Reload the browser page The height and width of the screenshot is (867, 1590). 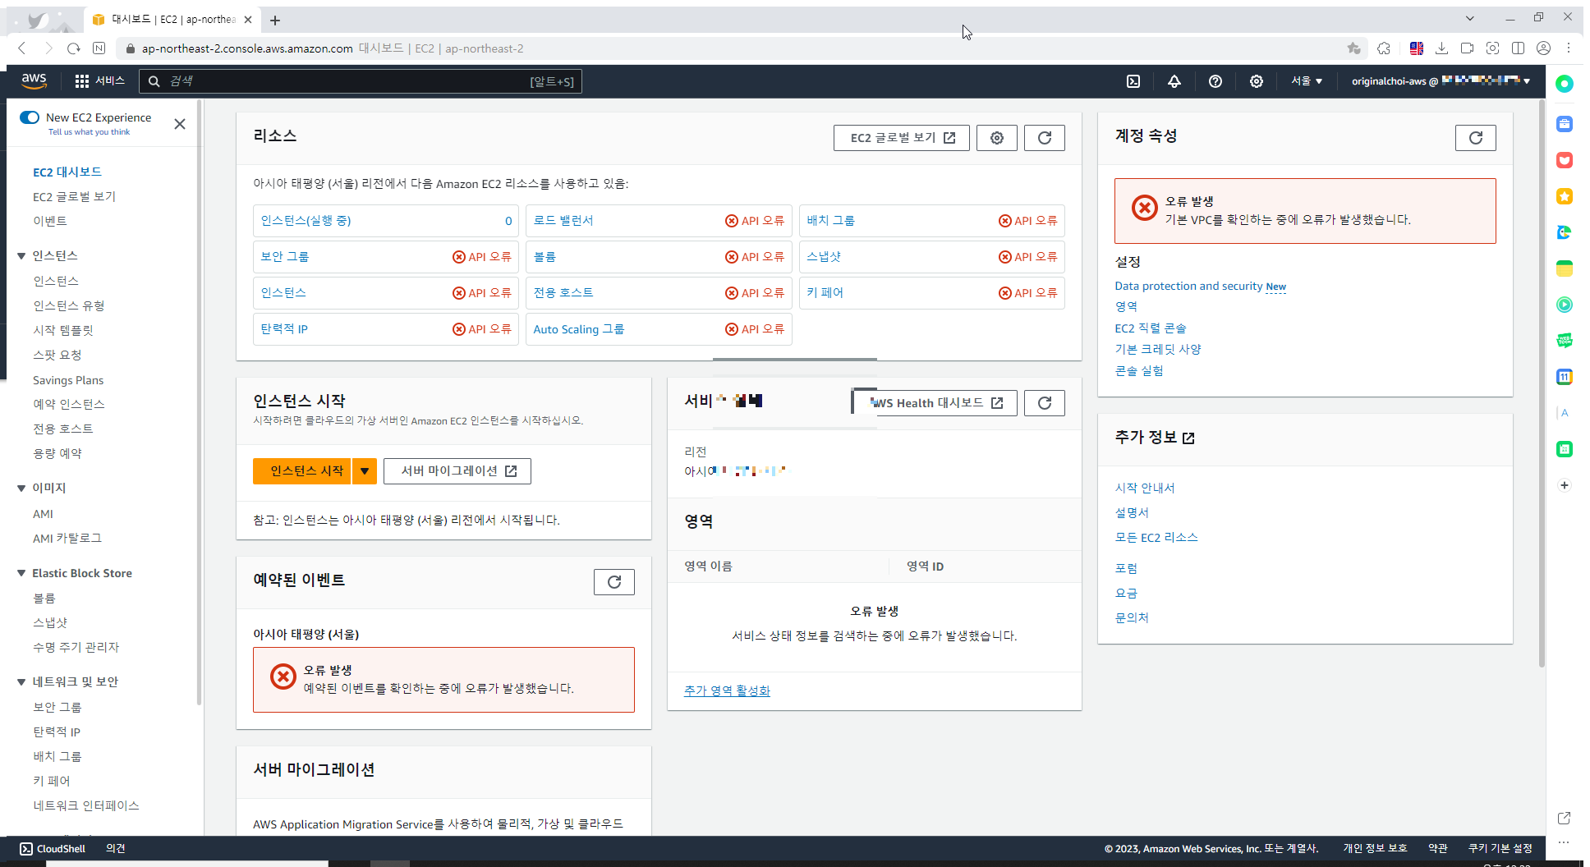pyautogui.click(x=74, y=48)
